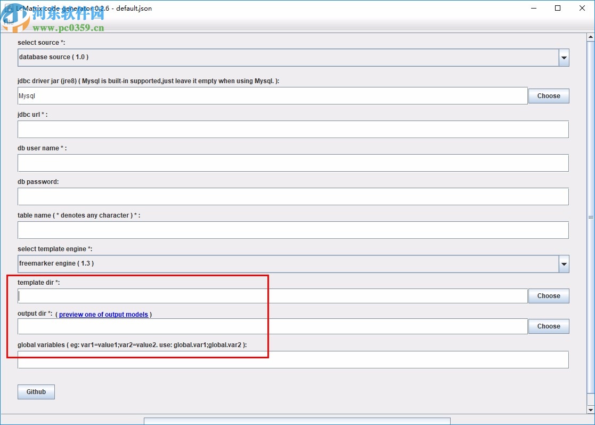Image resolution: width=595 pixels, height=425 pixels.
Task: Choose an output dir folder
Action: [549, 326]
